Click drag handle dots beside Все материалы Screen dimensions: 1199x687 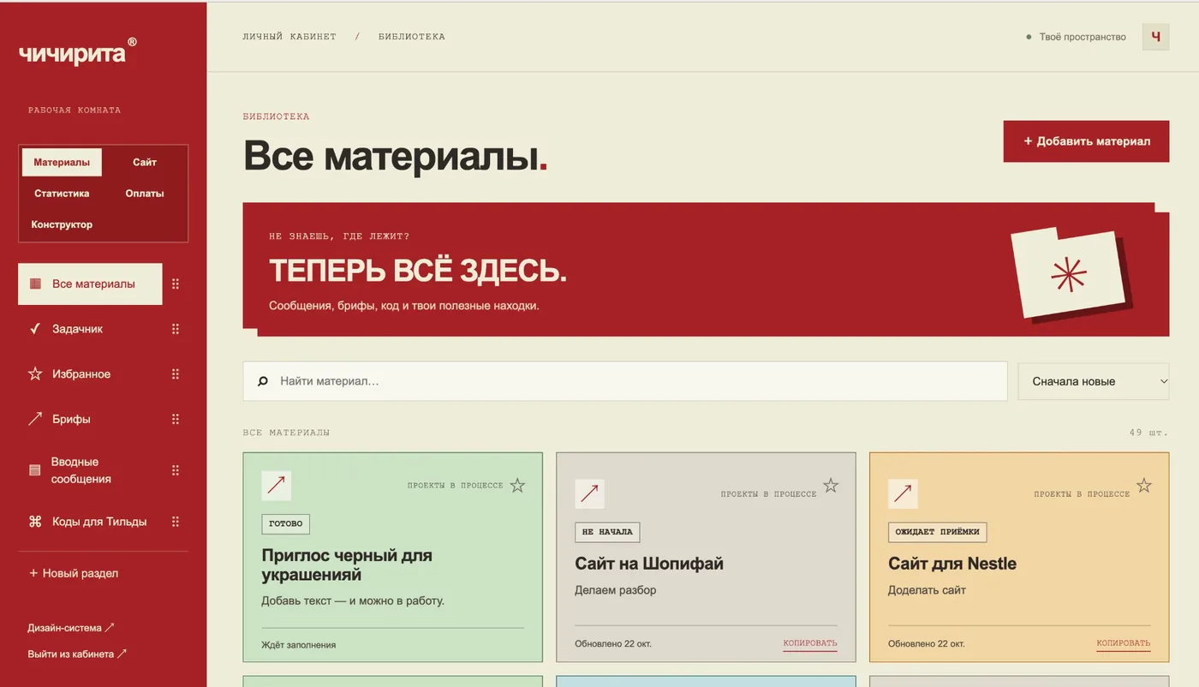coord(176,284)
